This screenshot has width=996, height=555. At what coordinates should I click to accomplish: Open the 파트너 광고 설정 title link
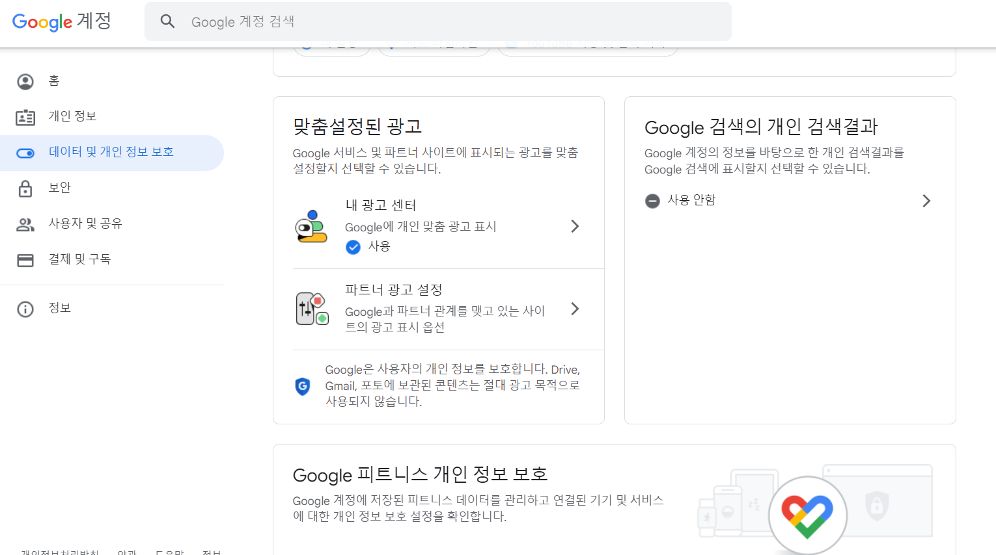click(394, 290)
